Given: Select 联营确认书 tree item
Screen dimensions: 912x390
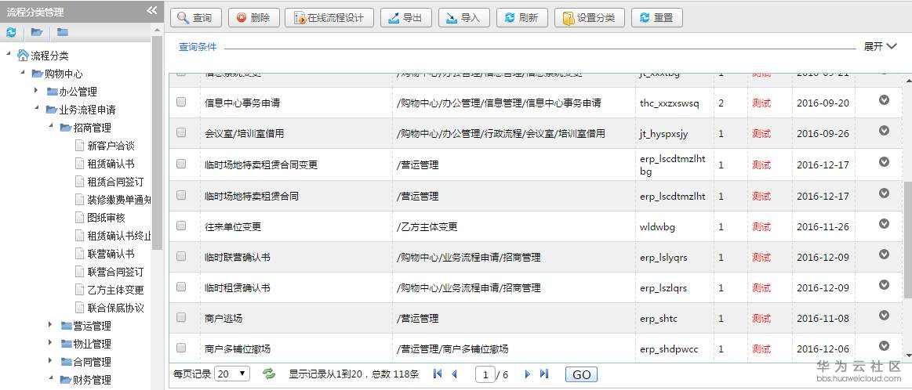Looking at the screenshot, I should tap(111, 254).
